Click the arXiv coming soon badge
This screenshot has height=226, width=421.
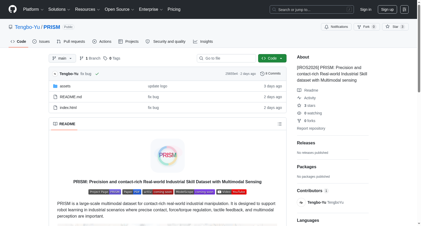pyautogui.click(x=158, y=192)
